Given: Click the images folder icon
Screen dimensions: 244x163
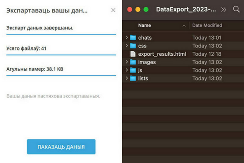Looking at the screenshot, I should click(133, 62).
